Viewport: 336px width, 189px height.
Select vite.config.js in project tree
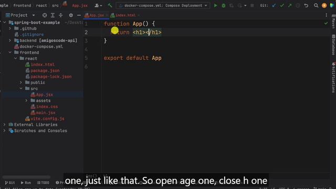tap(48, 118)
